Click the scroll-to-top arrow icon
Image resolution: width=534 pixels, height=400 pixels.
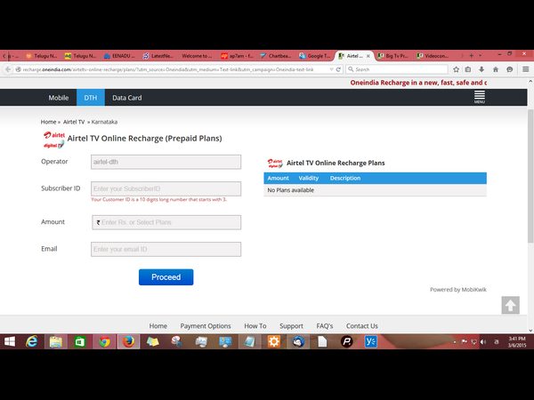click(x=510, y=305)
